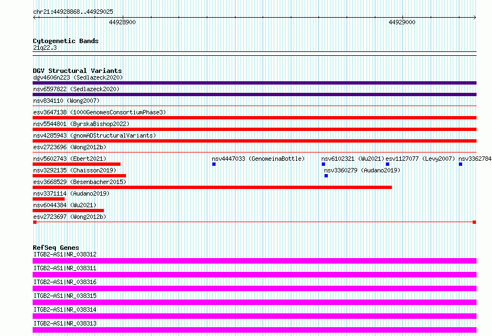Select the Cytogenetic Bands track heading
The image size is (492, 336).
(66, 41)
